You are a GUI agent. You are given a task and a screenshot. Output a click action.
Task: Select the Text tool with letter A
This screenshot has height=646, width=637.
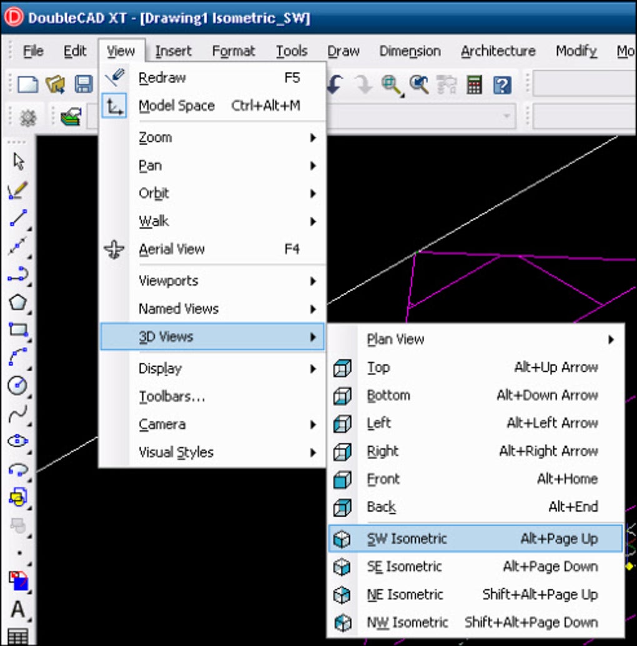pyautogui.click(x=17, y=609)
